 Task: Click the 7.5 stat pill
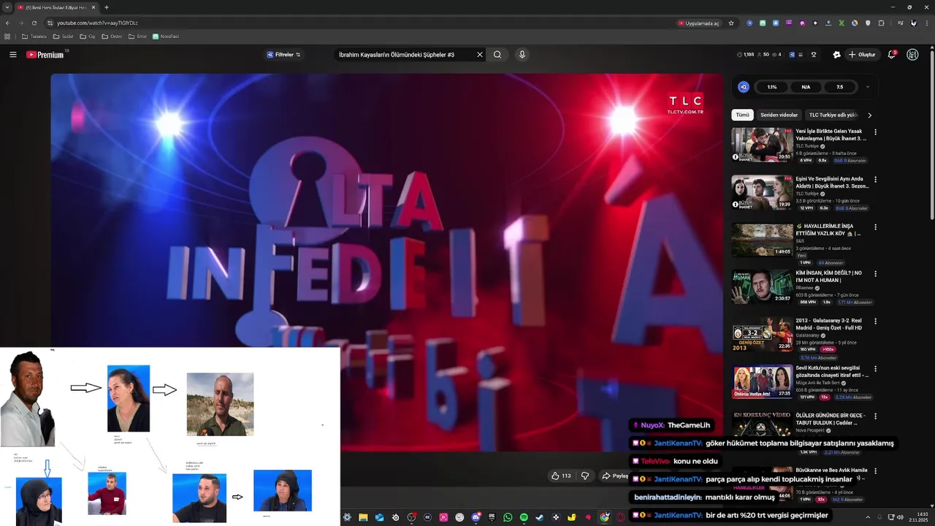click(839, 87)
